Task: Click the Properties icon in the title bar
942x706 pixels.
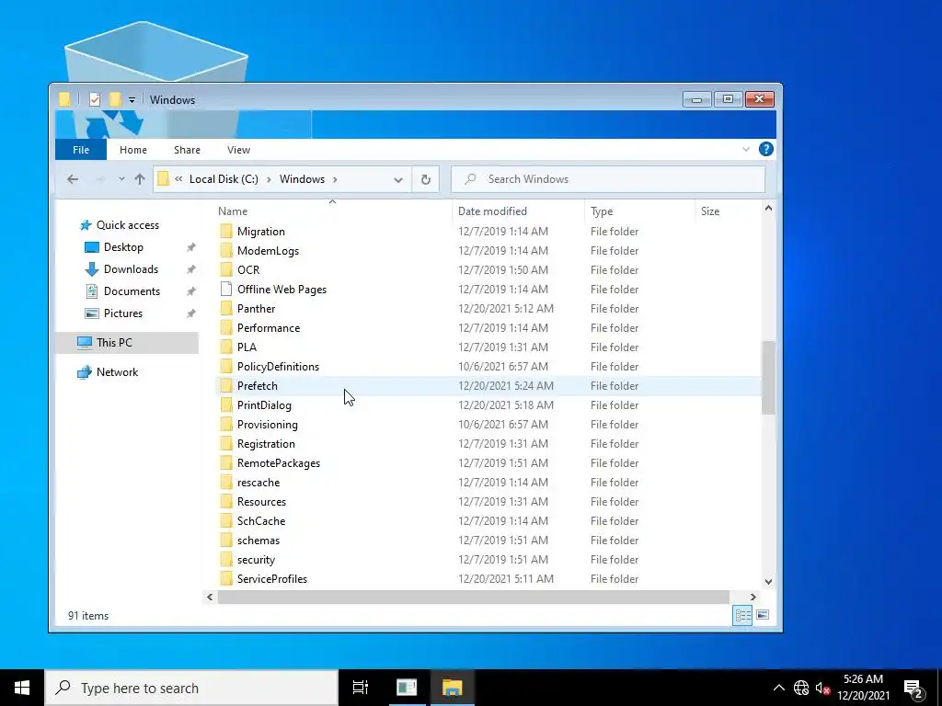Action: (95, 99)
